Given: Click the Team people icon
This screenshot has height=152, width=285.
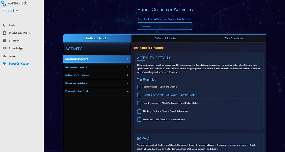Looking at the screenshot, I should pos(5,56).
